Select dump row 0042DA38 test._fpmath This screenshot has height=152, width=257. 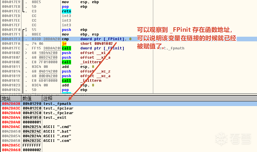click(128, 104)
